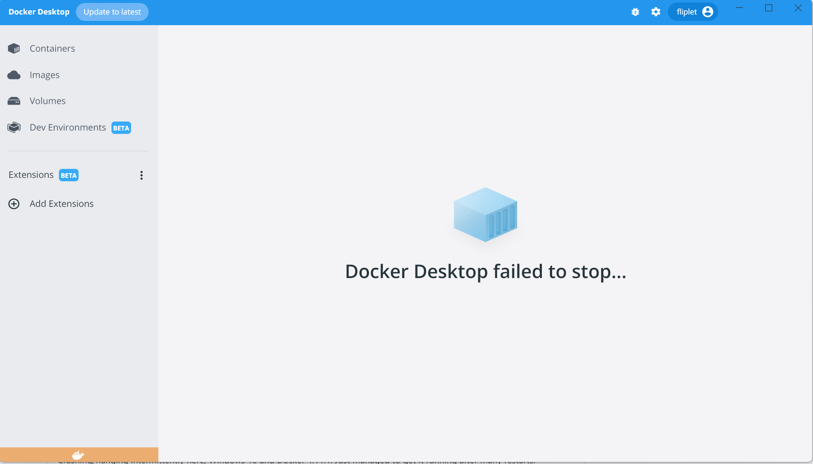
Task: Click the Docker whale icon in footer
Action: (x=78, y=455)
